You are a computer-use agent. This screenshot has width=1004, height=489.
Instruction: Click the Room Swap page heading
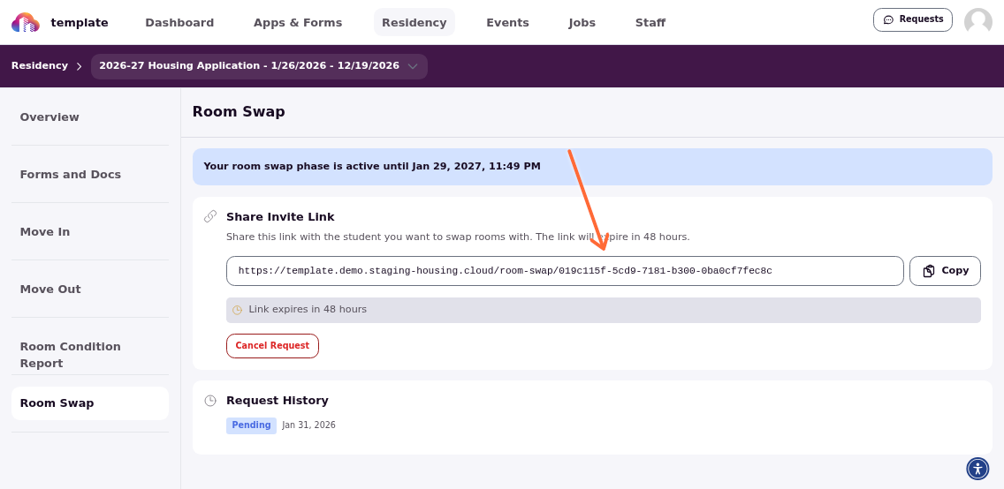239,112
